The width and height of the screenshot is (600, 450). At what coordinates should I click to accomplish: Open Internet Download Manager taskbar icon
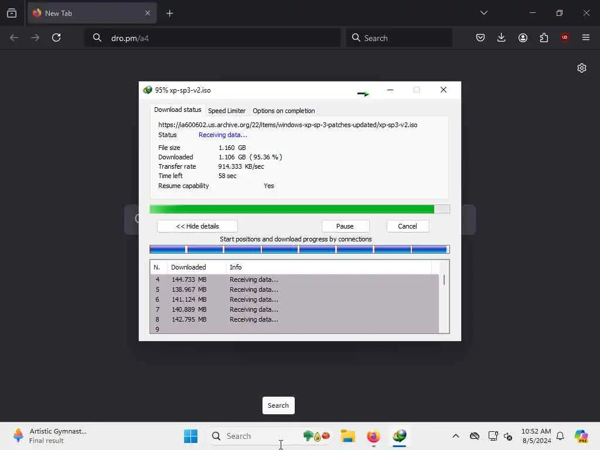(399, 436)
